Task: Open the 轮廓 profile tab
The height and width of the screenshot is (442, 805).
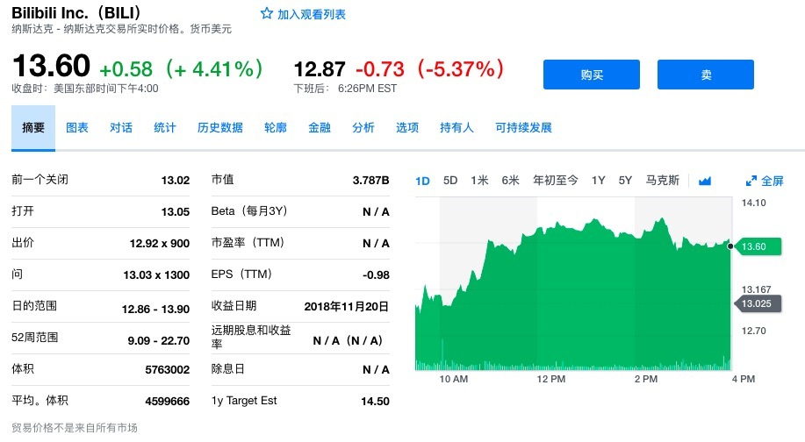Action: pos(275,128)
